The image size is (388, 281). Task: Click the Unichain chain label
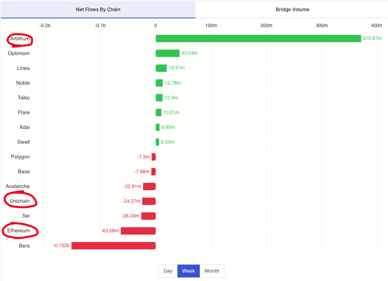(x=20, y=201)
